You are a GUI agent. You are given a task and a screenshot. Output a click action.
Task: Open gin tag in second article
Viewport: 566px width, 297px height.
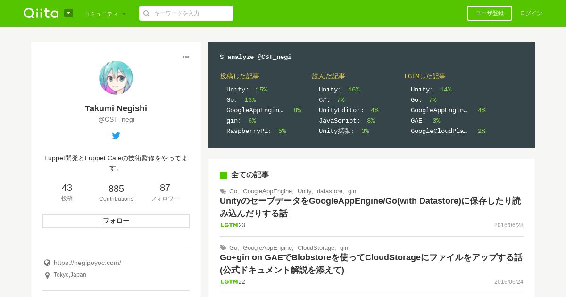click(344, 247)
